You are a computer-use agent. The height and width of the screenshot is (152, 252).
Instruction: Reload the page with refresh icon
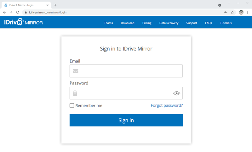tap(18, 12)
